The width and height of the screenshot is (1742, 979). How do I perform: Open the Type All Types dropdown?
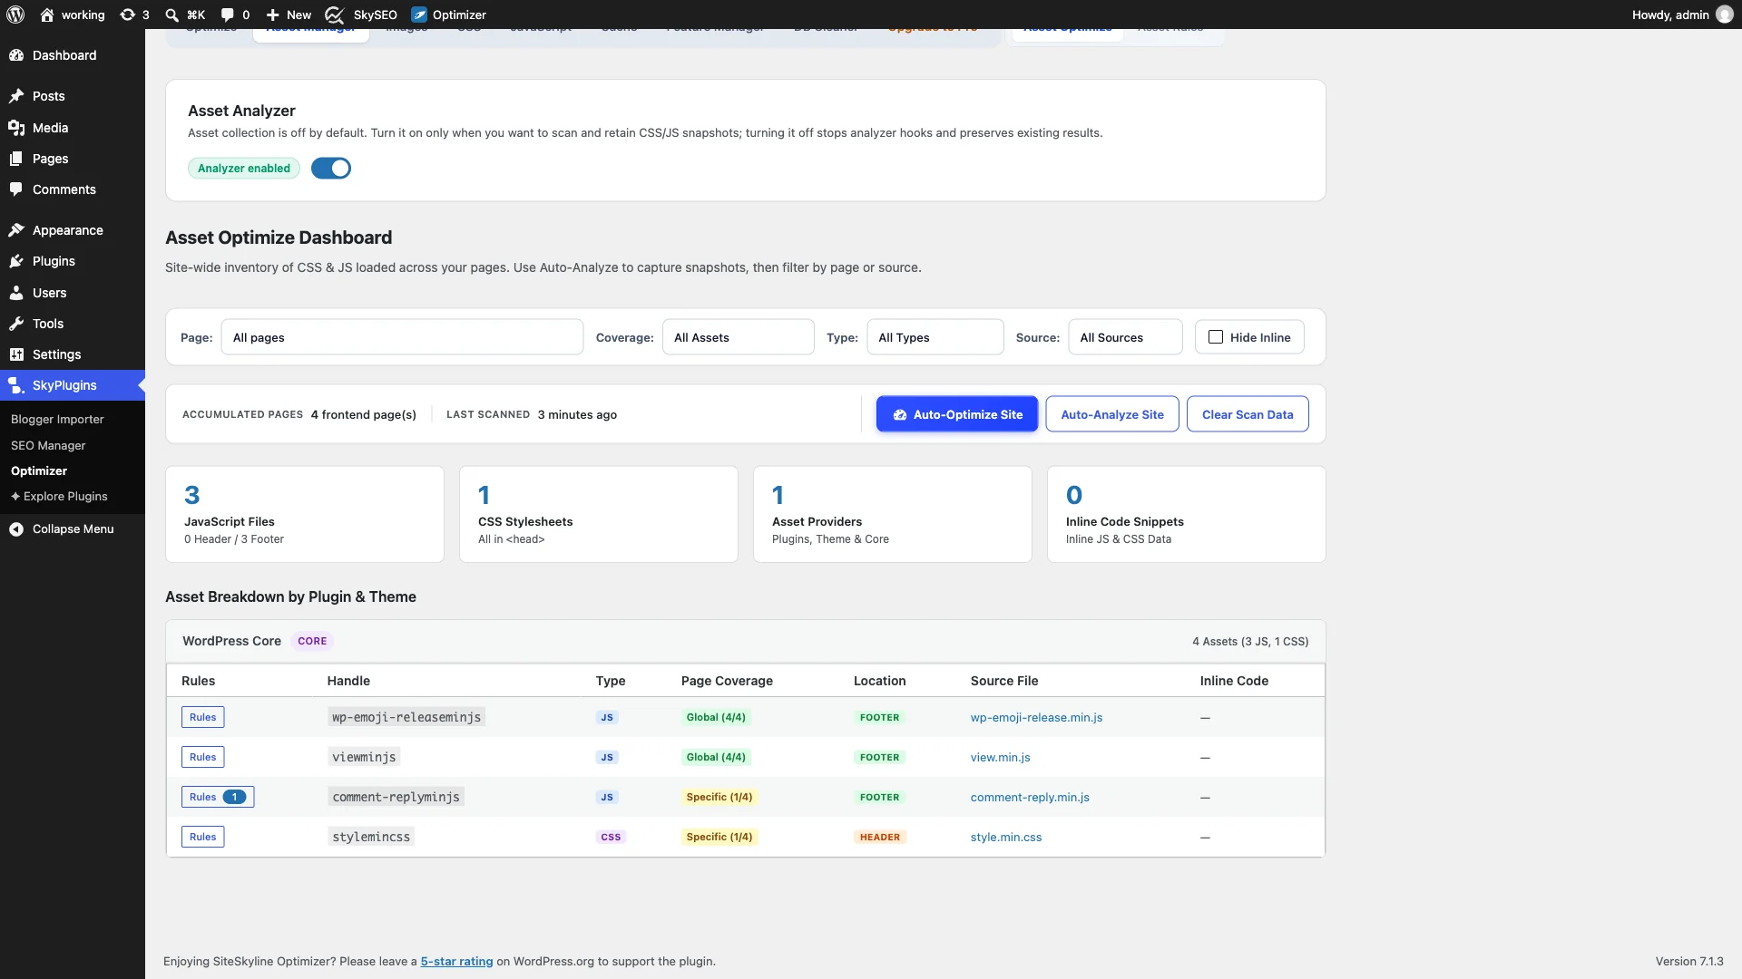click(x=935, y=337)
